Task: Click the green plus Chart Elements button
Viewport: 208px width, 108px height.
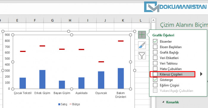Action: (x=142, y=35)
